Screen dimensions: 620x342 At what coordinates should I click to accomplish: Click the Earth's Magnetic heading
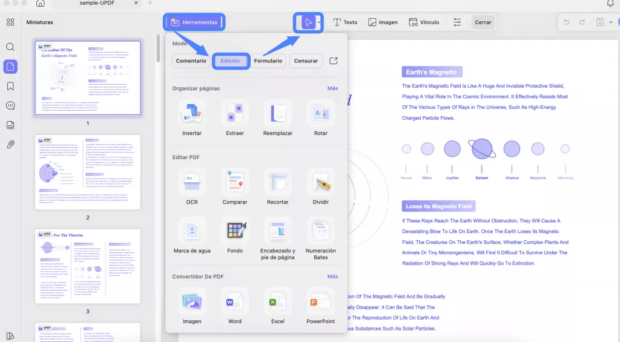(x=431, y=72)
